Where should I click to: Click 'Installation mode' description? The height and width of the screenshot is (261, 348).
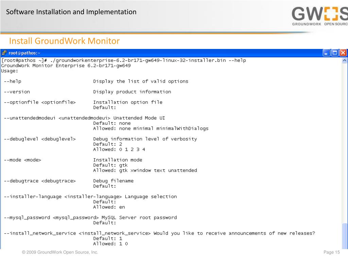(x=118, y=160)
